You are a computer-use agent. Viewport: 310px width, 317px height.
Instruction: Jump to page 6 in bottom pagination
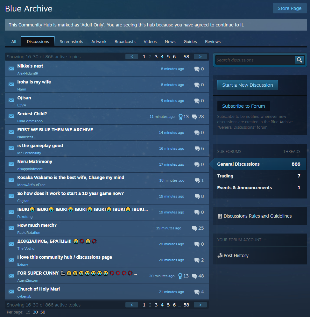tap(174, 305)
